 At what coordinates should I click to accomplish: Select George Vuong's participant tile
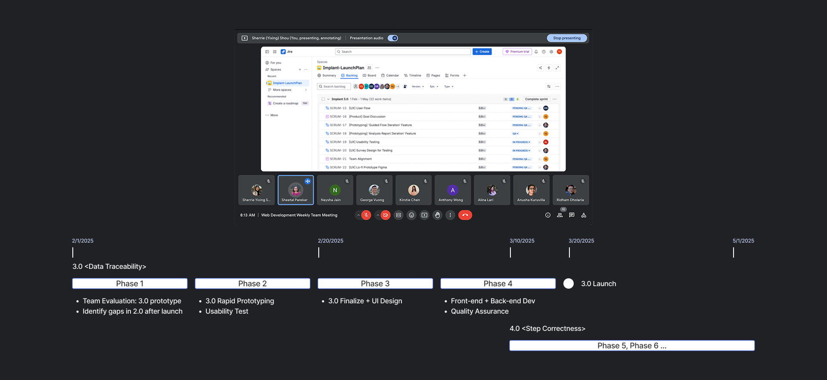tap(374, 190)
